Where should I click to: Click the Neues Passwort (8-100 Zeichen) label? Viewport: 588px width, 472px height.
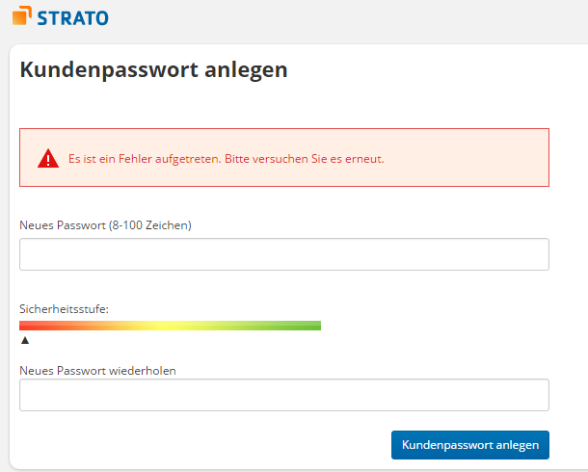(x=105, y=225)
